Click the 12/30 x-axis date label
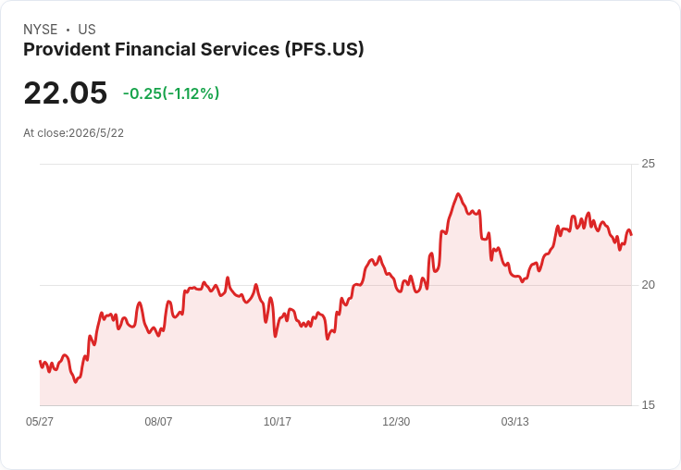The image size is (681, 470). pyautogui.click(x=396, y=421)
